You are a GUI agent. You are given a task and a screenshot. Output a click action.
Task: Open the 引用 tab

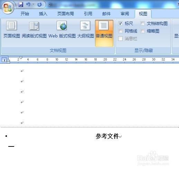88,14
